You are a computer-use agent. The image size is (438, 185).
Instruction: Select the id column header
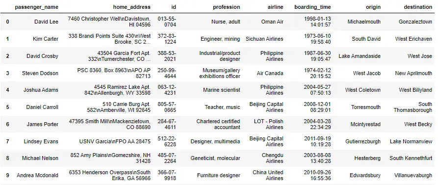pyautogui.click(x=174, y=7)
